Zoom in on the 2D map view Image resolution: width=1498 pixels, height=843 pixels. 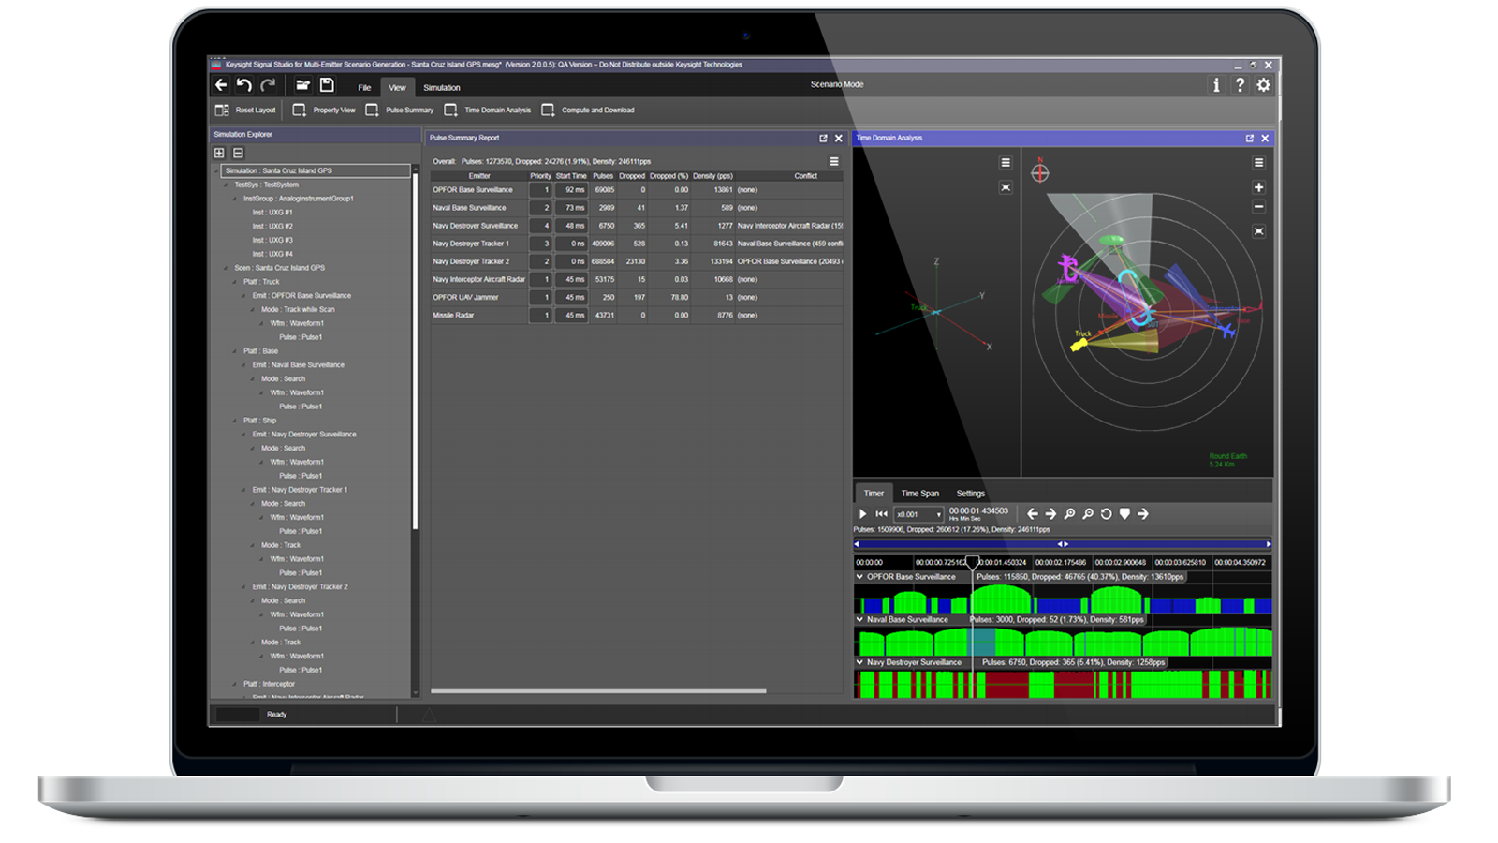click(x=1258, y=187)
